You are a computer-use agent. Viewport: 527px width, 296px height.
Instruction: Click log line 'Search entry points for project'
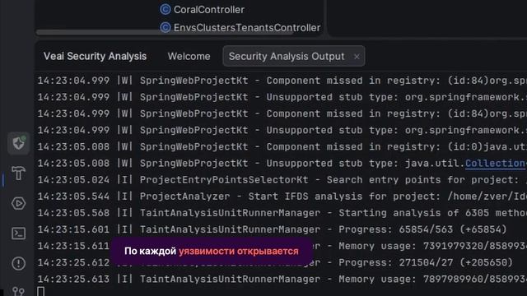pyautogui.click(x=282, y=180)
